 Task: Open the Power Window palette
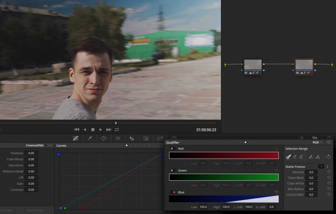104,138
